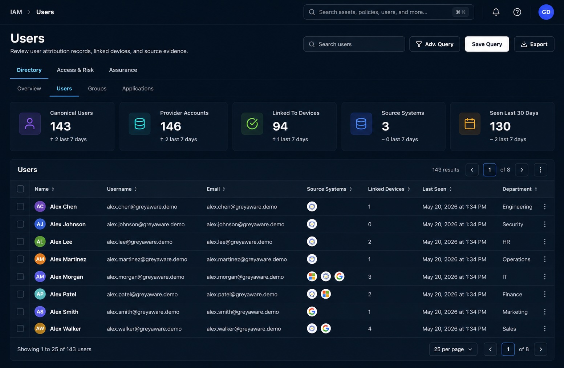Sort table by Source Systems column

pos(330,189)
